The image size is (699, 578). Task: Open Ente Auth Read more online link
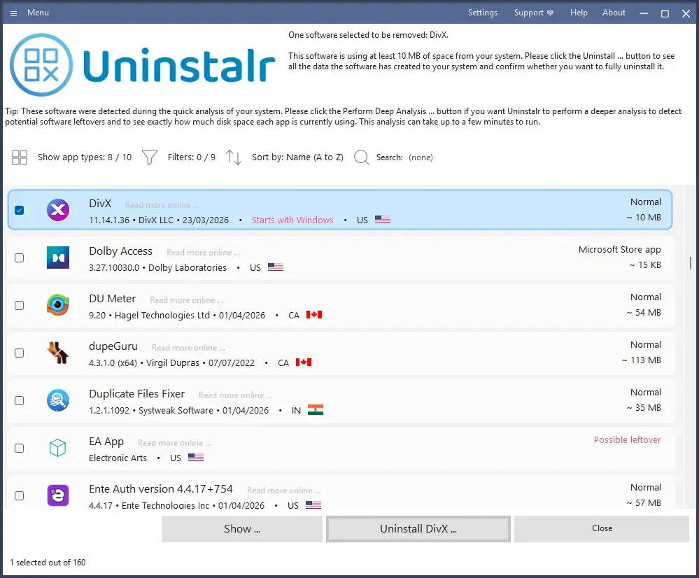click(283, 490)
